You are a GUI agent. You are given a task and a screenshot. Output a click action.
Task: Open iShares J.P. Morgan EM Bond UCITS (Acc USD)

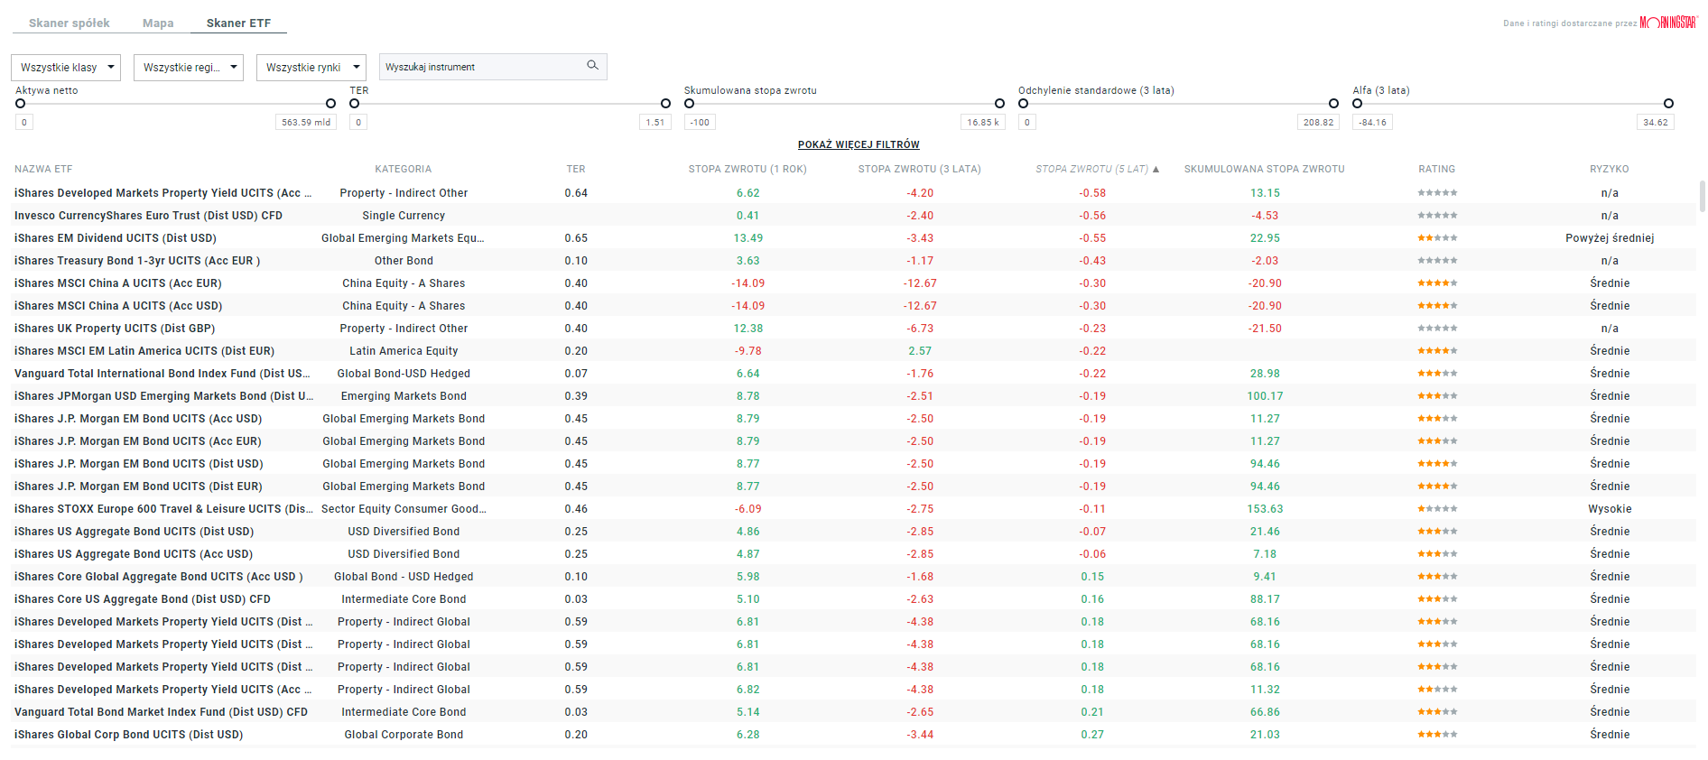138,419
